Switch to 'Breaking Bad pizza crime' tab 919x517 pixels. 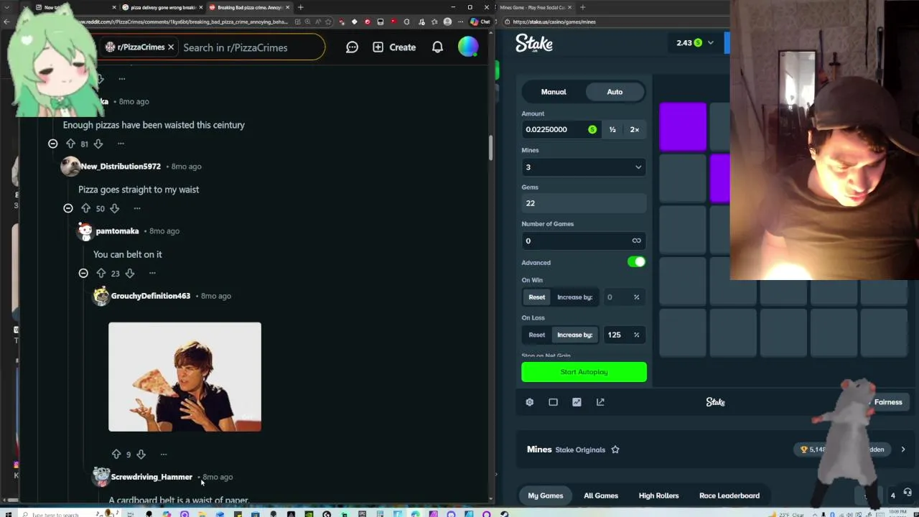[x=248, y=7]
